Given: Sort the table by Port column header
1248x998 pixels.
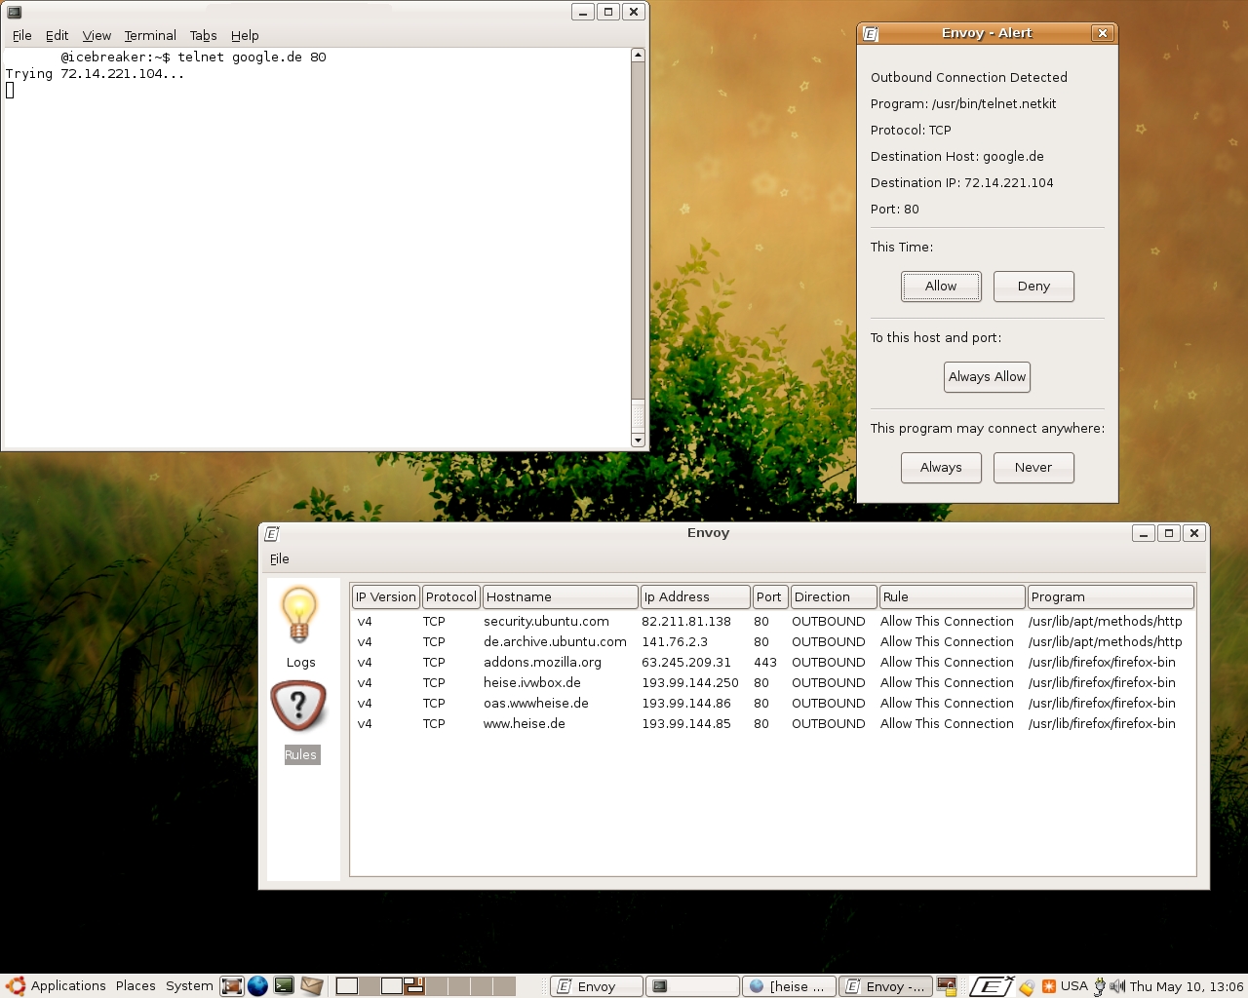Looking at the screenshot, I should pyautogui.click(x=769, y=596).
